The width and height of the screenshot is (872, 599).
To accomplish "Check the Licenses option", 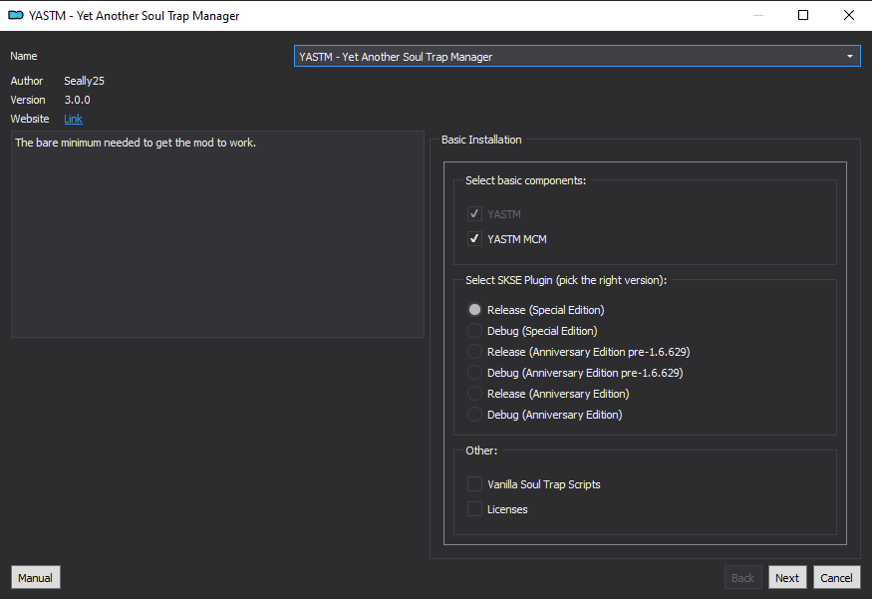I will (x=474, y=509).
